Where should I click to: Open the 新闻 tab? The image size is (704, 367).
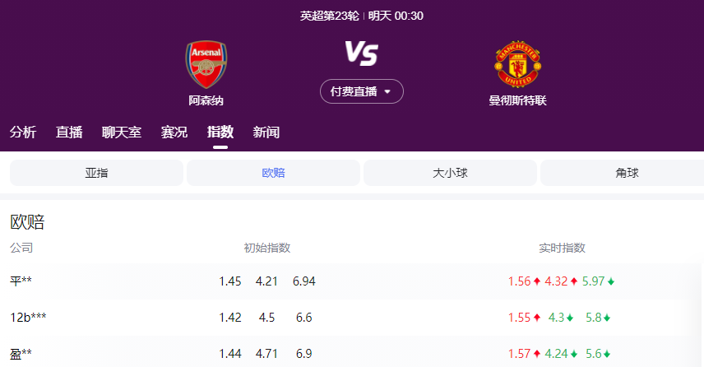click(x=266, y=132)
